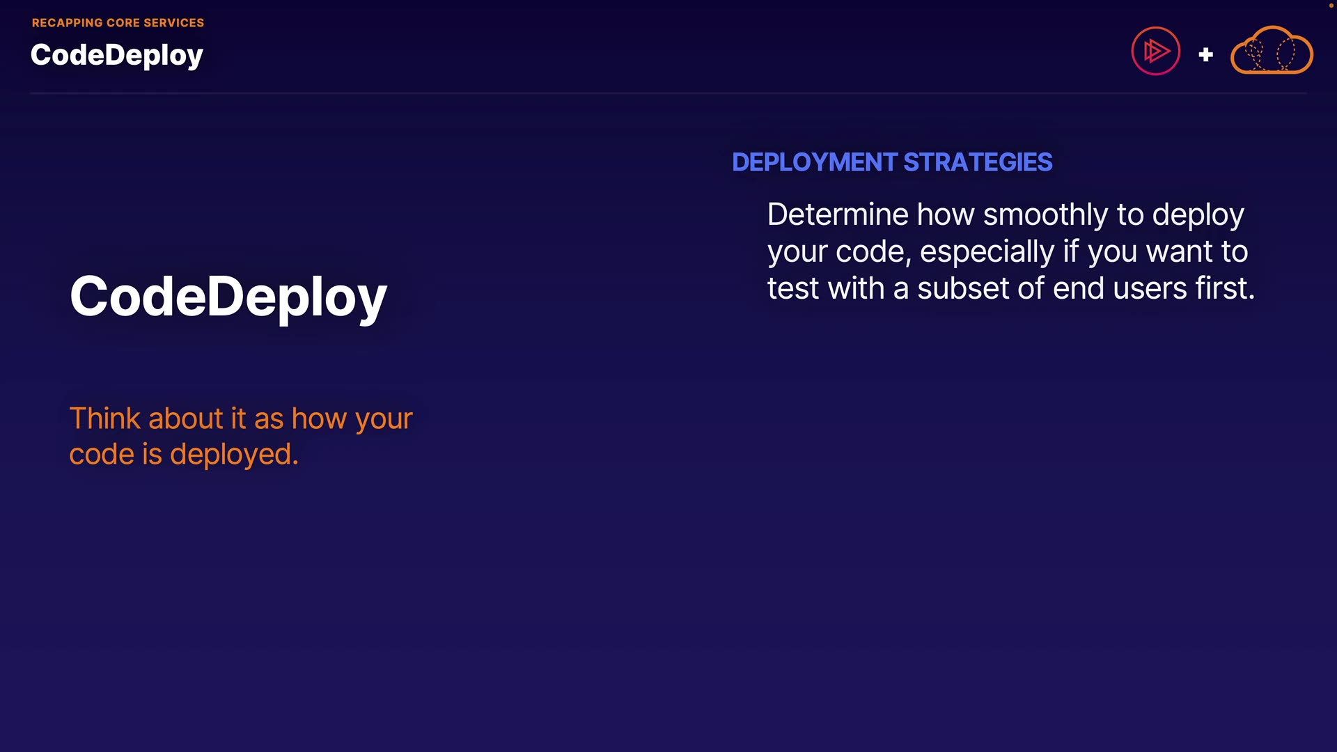Click the orange cloud logo icon
The width and height of the screenshot is (1337, 752).
(x=1272, y=52)
